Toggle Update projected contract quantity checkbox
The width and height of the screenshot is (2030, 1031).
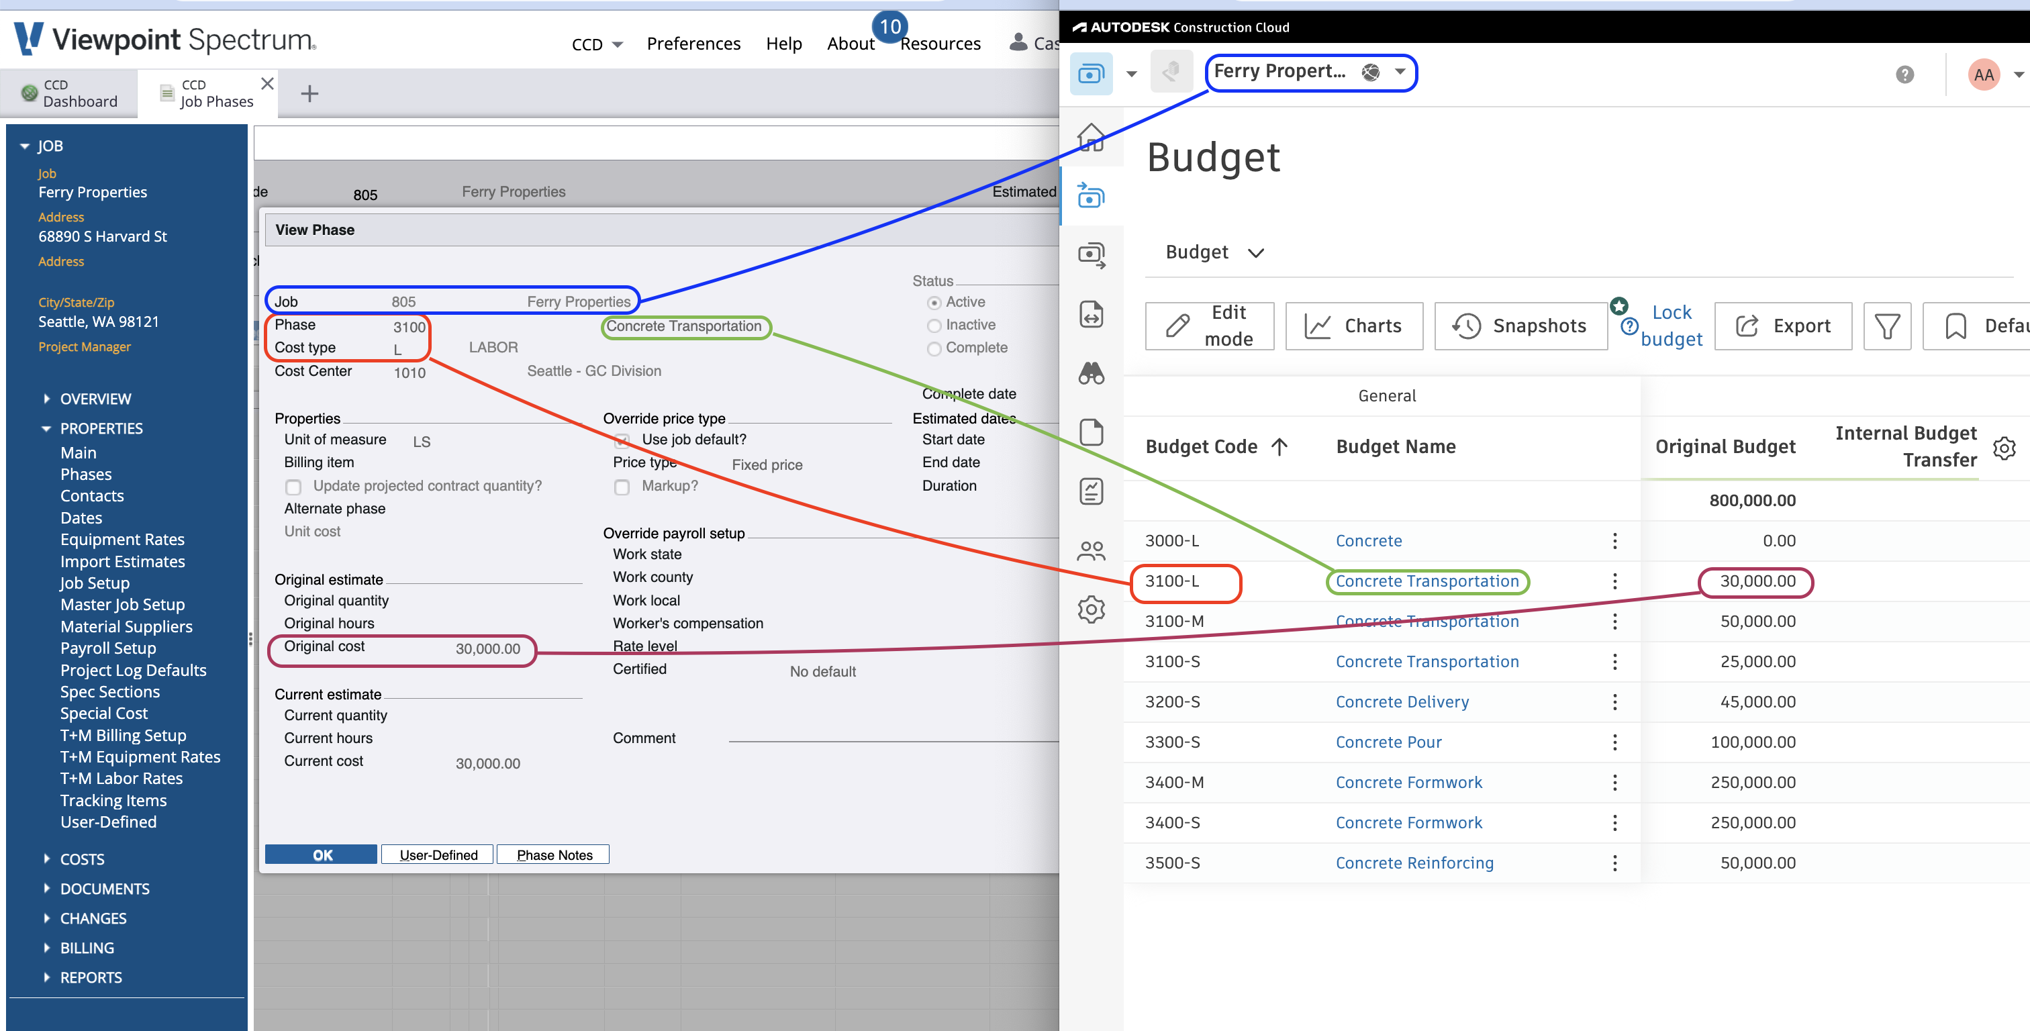point(293,487)
